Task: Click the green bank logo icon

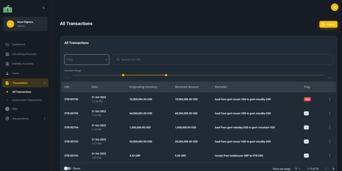Action: click(8, 9)
